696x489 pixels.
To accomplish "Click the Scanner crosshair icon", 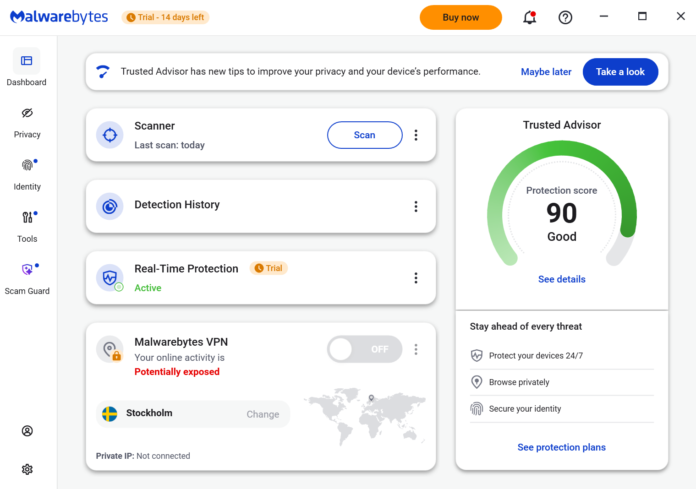I will pyautogui.click(x=110, y=135).
